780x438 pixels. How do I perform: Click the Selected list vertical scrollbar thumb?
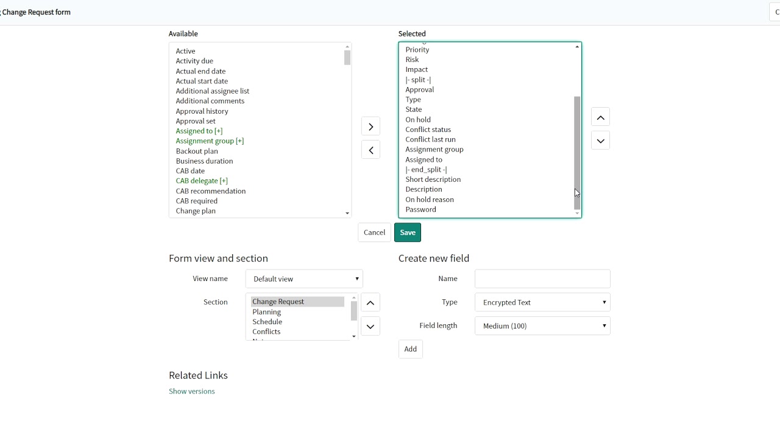tap(577, 152)
